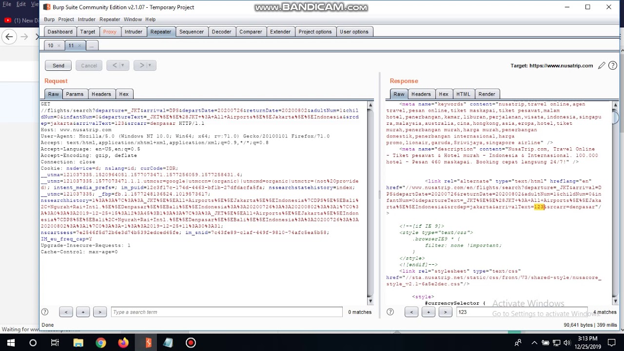
Task: Open request search help icon
Action: (45, 312)
